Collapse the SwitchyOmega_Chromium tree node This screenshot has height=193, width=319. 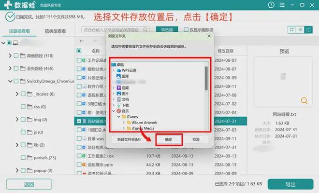pos(10,81)
